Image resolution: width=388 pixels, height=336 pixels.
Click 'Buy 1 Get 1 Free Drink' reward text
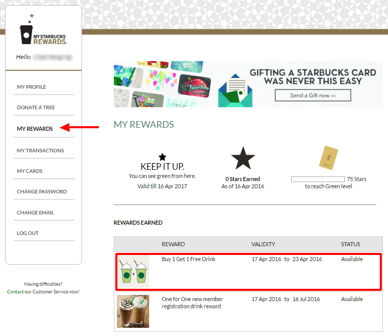coord(189,259)
